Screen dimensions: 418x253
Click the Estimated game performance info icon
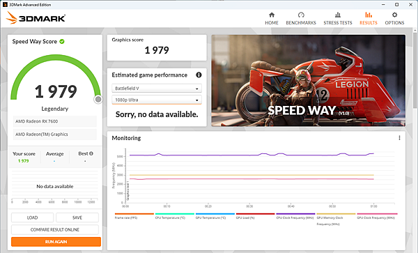point(199,75)
